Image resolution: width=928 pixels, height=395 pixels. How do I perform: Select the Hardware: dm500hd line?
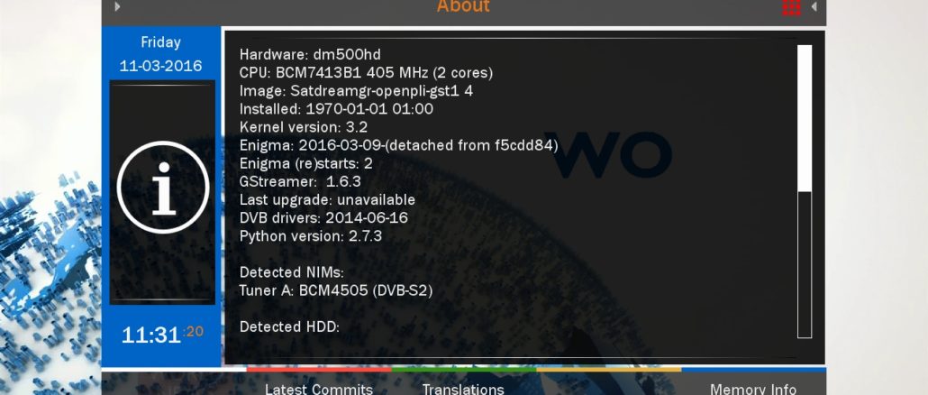coord(310,54)
